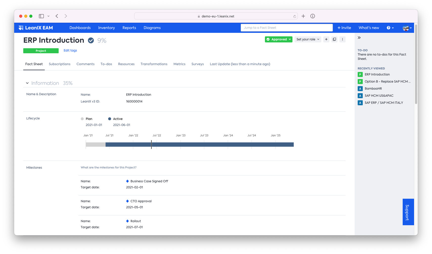Switch to the Resources tab
432x254 pixels.
(126, 64)
